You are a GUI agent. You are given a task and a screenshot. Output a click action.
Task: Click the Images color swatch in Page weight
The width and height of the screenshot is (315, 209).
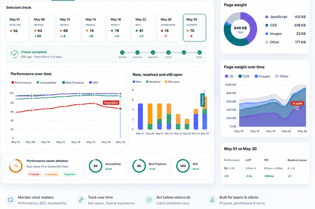point(267,34)
